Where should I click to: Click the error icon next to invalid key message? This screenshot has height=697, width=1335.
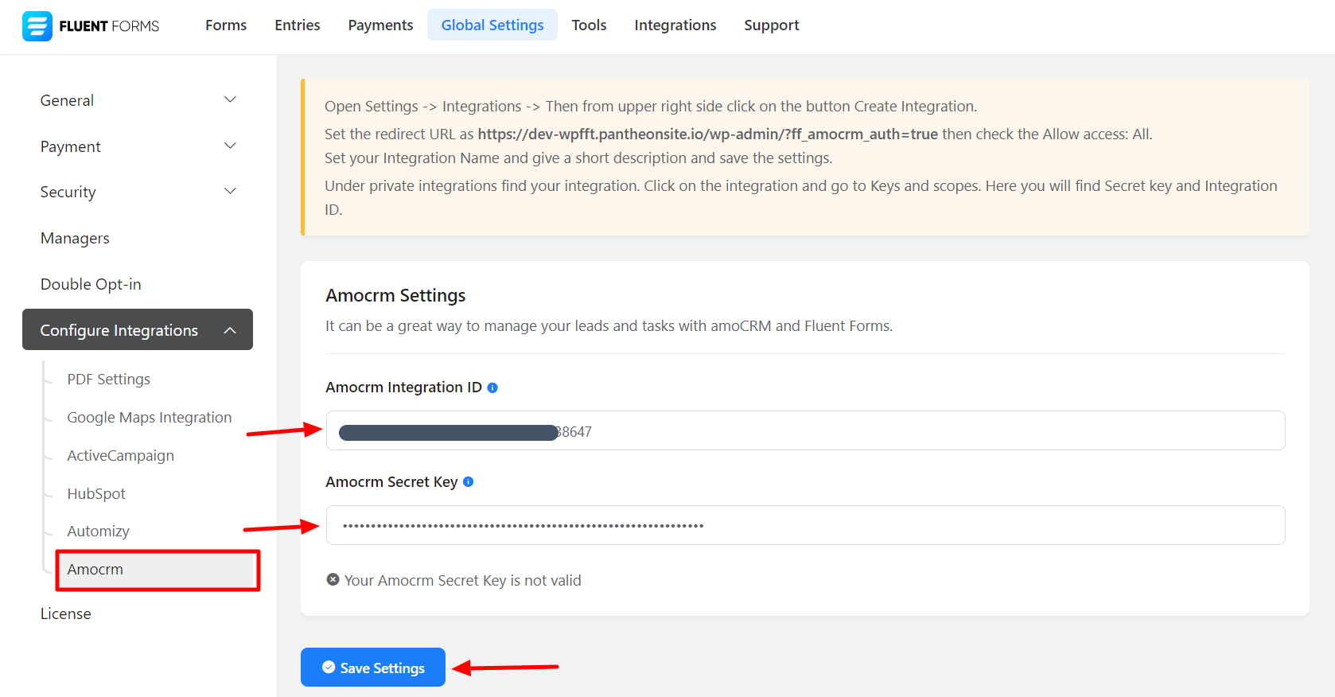click(333, 580)
